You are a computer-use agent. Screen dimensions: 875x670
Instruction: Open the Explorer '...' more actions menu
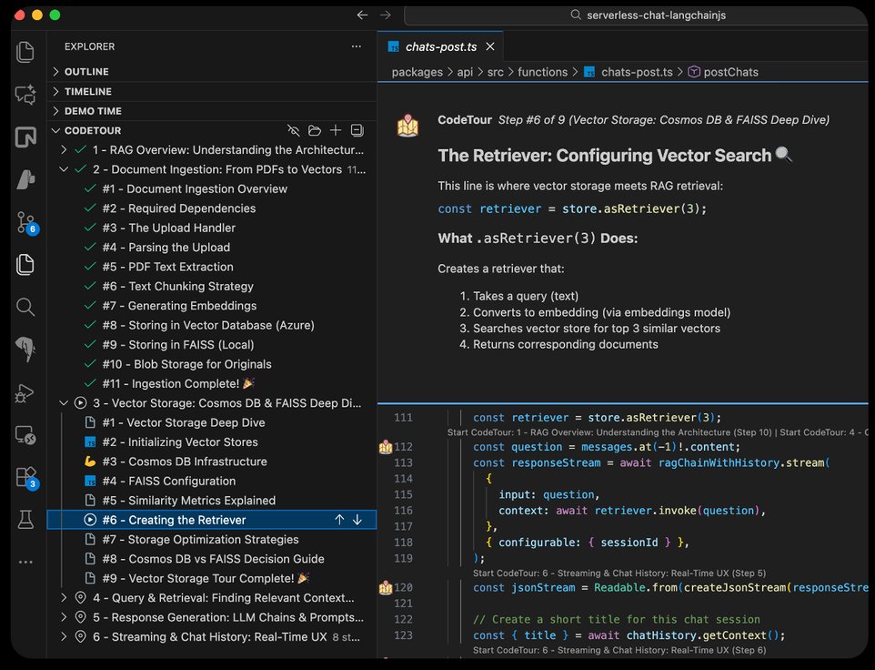(357, 46)
